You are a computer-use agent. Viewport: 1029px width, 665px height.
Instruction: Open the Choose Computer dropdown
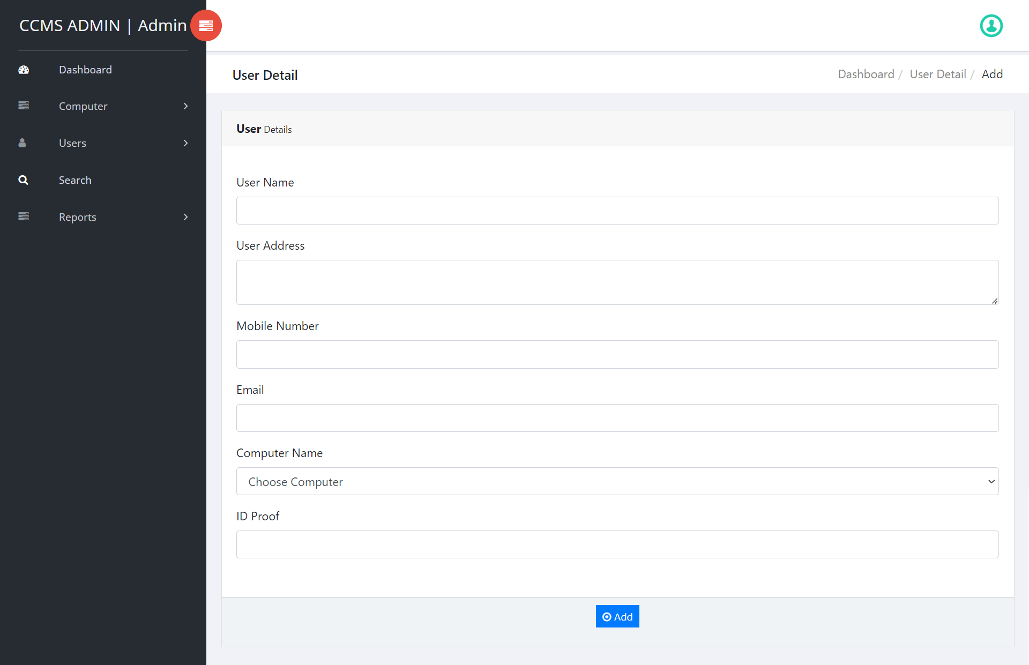pyautogui.click(x=617, y=481)
